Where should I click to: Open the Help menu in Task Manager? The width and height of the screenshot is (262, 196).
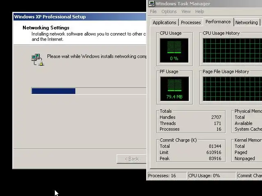pos(199,11)
